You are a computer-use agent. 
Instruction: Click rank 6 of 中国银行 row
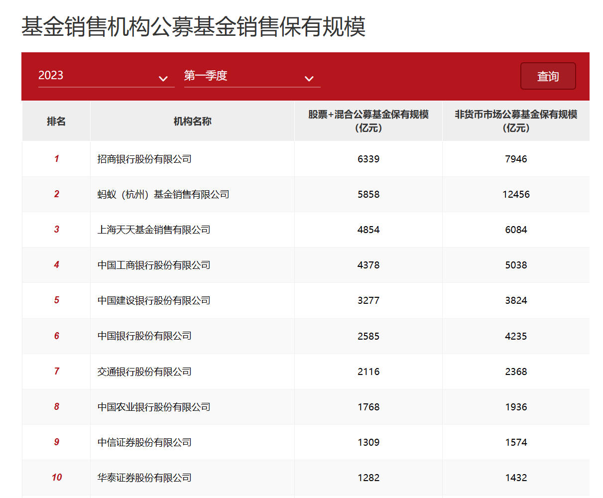[56, 336]
